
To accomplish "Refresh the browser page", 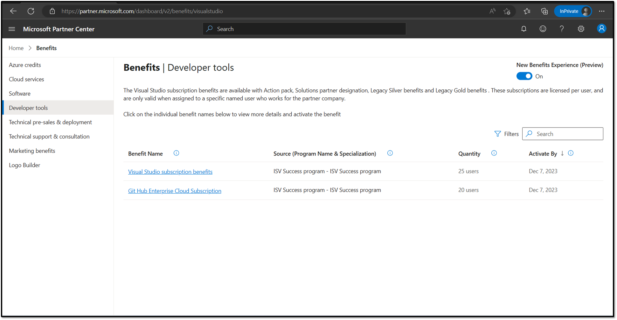I will 31,11.
